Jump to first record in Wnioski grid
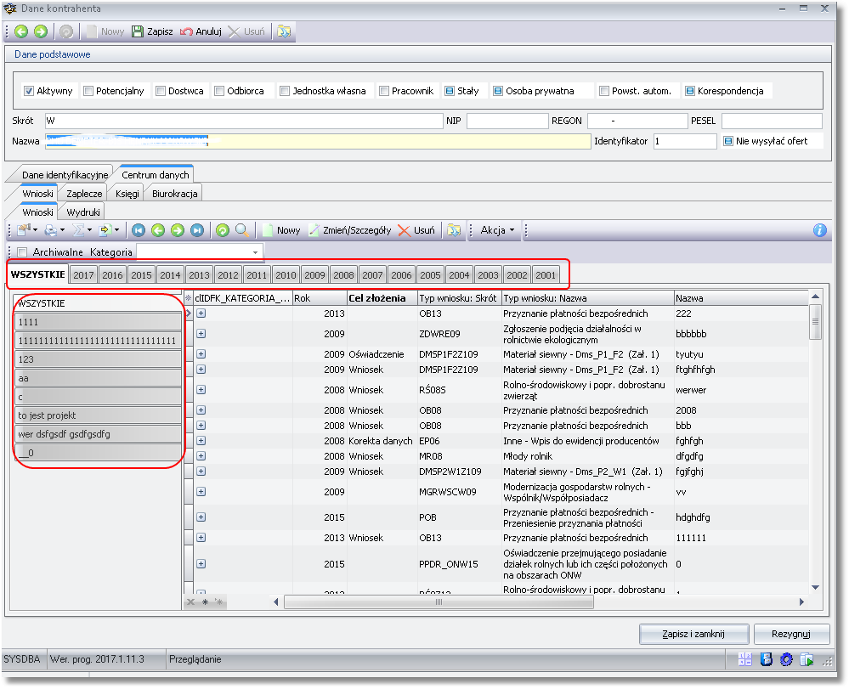The image size is (849, 689). (139, 230)
